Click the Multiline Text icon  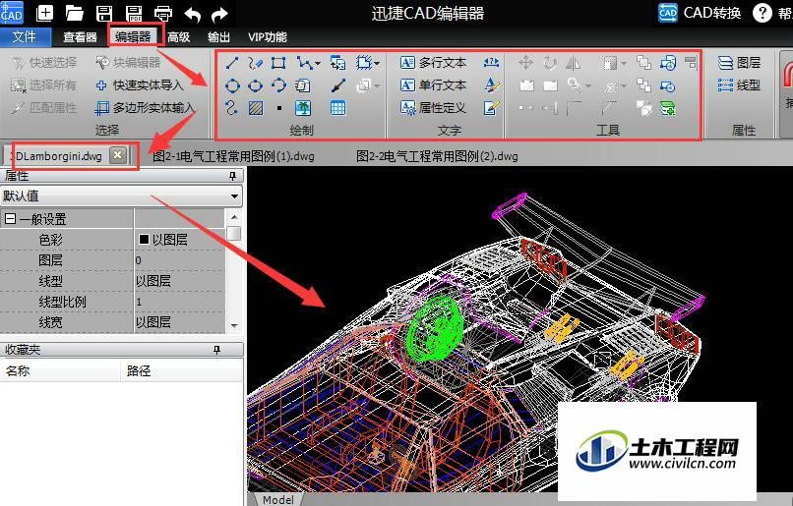407,63
